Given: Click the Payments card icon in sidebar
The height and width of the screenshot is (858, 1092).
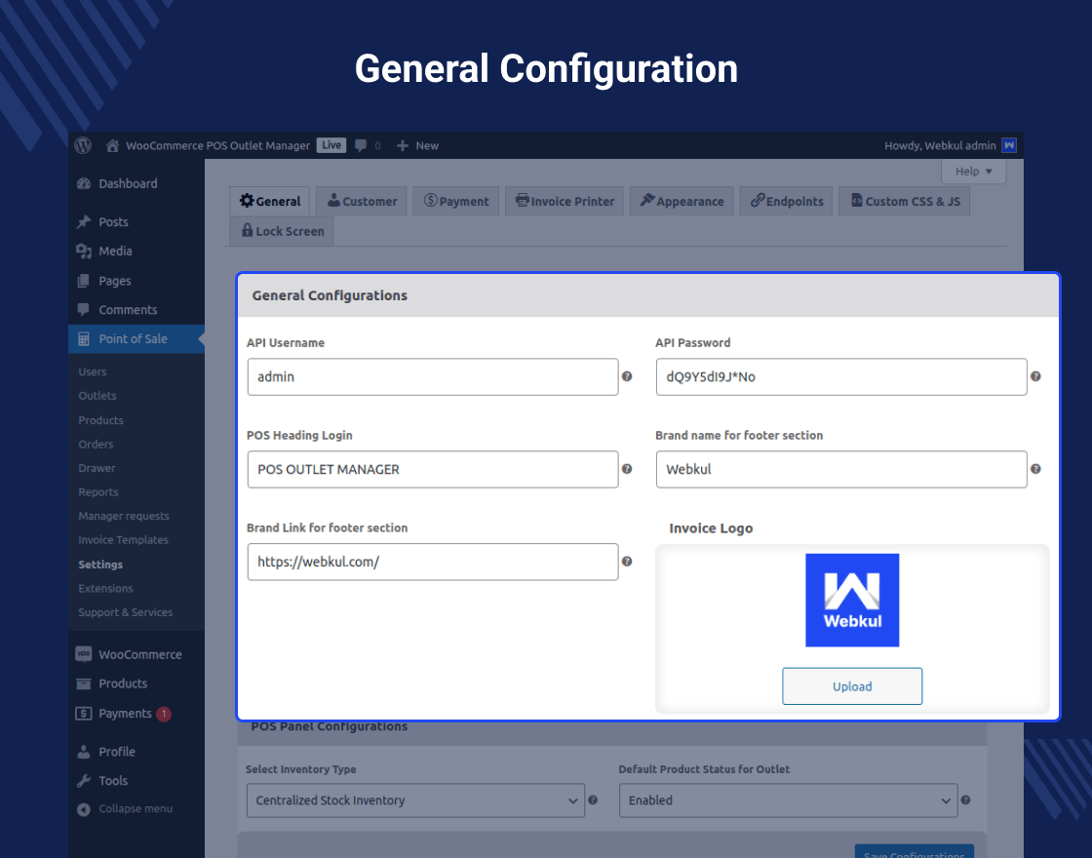Looking at the screenshot, I should click(83, 713).
